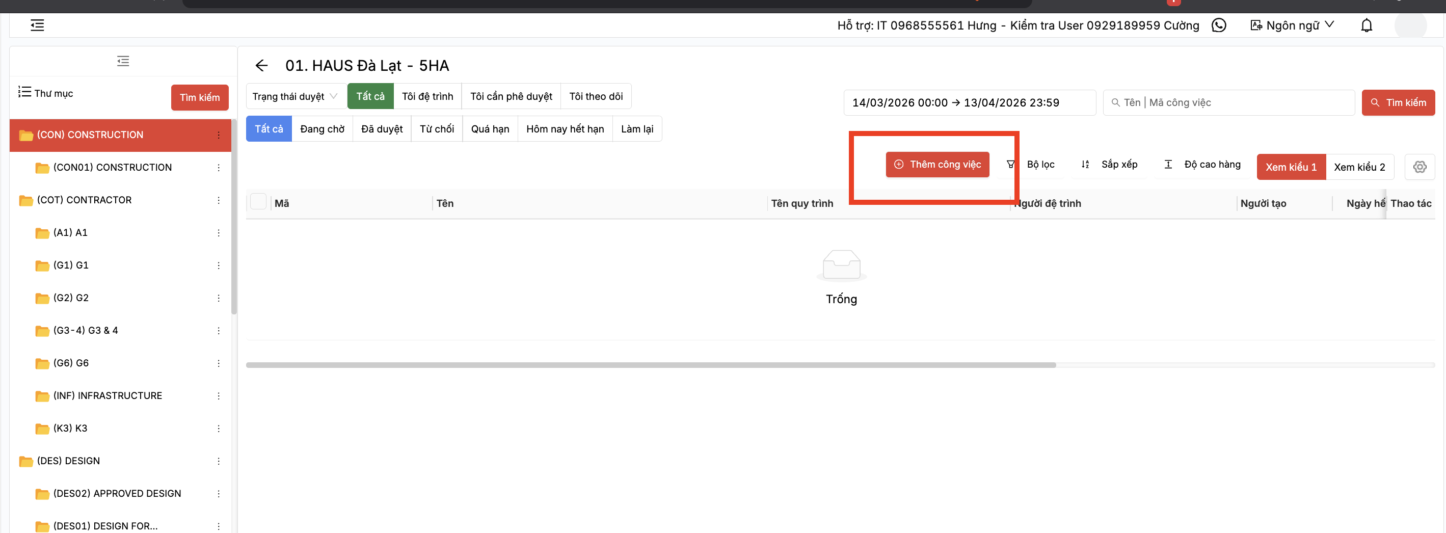Click the back arrow beside project title

(x=261, y=66)
